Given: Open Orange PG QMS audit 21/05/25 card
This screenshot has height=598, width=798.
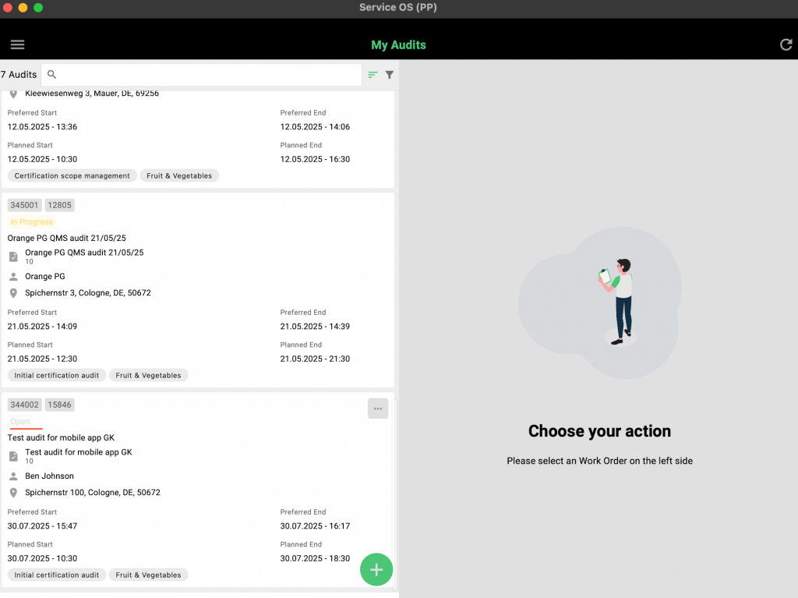Looking at the screenshot, I should [x=66, y=238].
